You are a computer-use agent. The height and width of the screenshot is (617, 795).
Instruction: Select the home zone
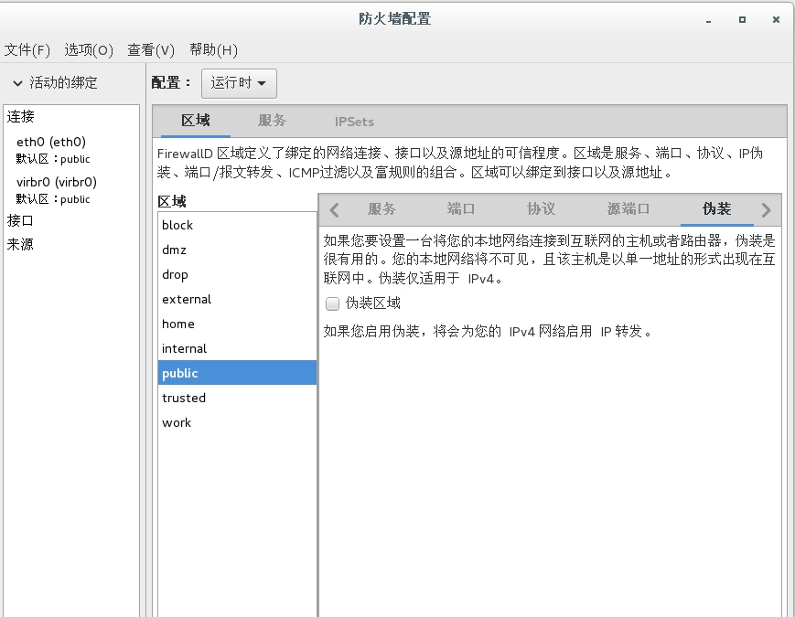(x=237, y=324)
